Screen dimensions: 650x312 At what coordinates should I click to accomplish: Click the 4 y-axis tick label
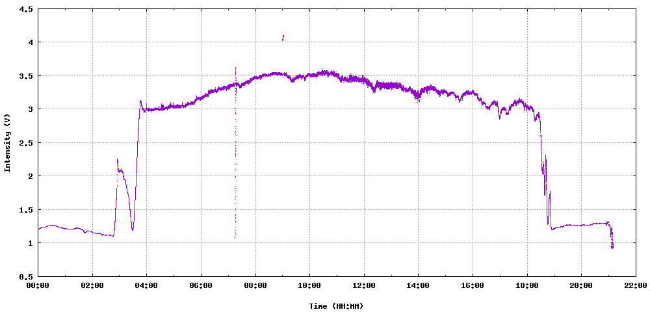coord(31,42)
